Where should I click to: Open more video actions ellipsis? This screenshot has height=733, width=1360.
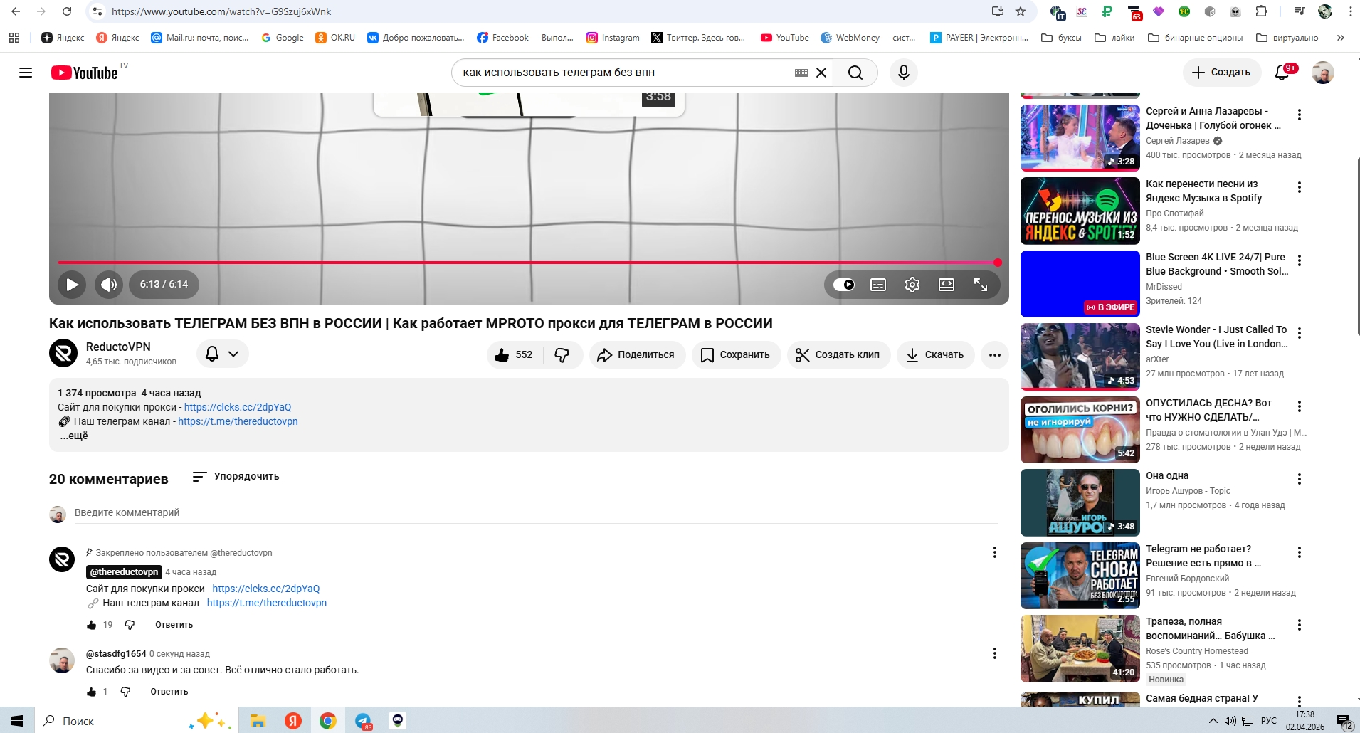pyautogui.click(x=995, y=354)
